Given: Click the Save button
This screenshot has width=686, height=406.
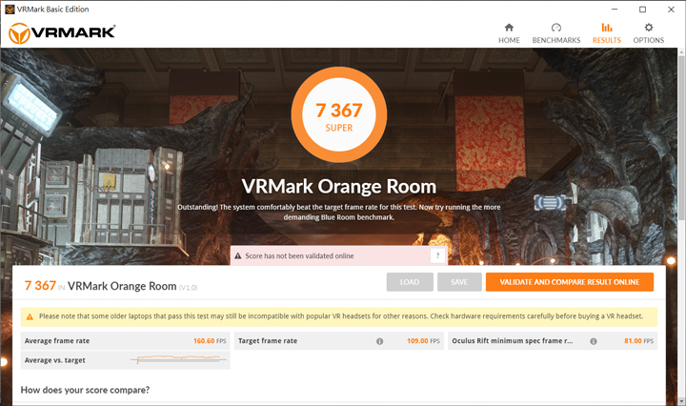Looking at the screenshot, I should point(459,282).
